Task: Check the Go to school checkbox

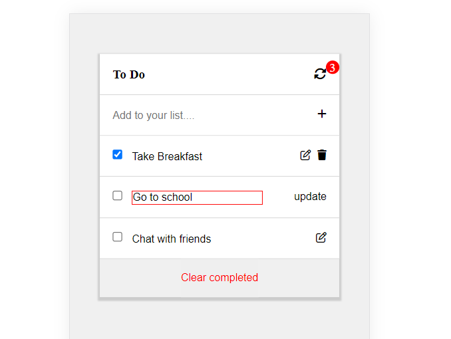Action: [x=118, y=195]
